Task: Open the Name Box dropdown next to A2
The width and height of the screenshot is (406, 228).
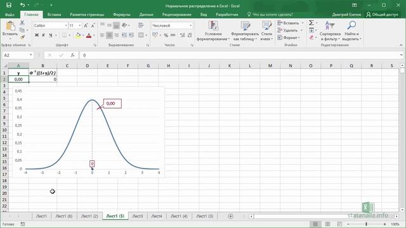Action: (x=31, y=55)
